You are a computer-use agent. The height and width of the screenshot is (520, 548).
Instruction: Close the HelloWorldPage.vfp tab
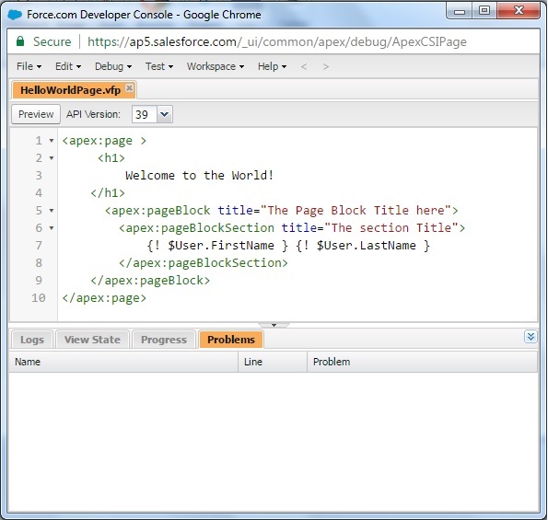pyautogui.click(x=129, y=87)
